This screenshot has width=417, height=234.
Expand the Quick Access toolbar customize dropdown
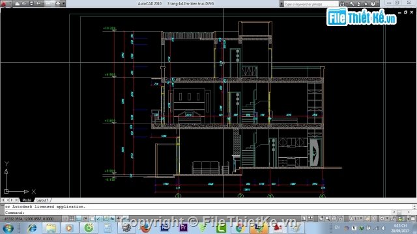pos(64,3)
